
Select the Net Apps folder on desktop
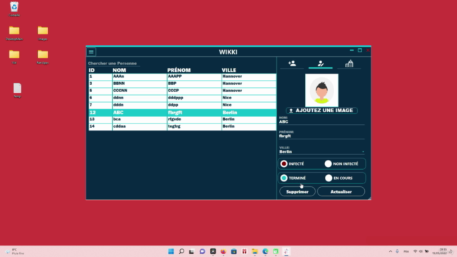(43, 57)
